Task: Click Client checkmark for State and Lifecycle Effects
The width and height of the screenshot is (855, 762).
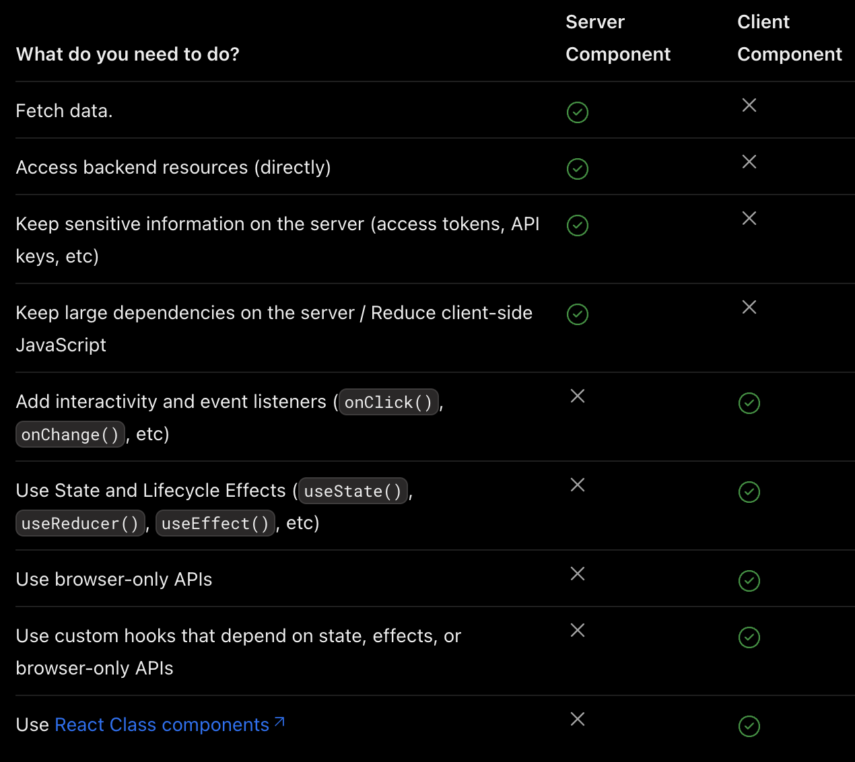Action: coord(749,492)
